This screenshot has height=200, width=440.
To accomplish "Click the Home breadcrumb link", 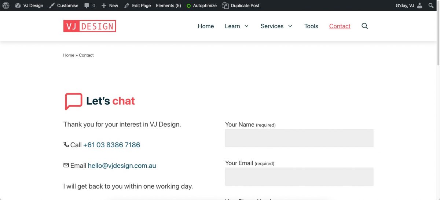I will (x=69, y=55).
